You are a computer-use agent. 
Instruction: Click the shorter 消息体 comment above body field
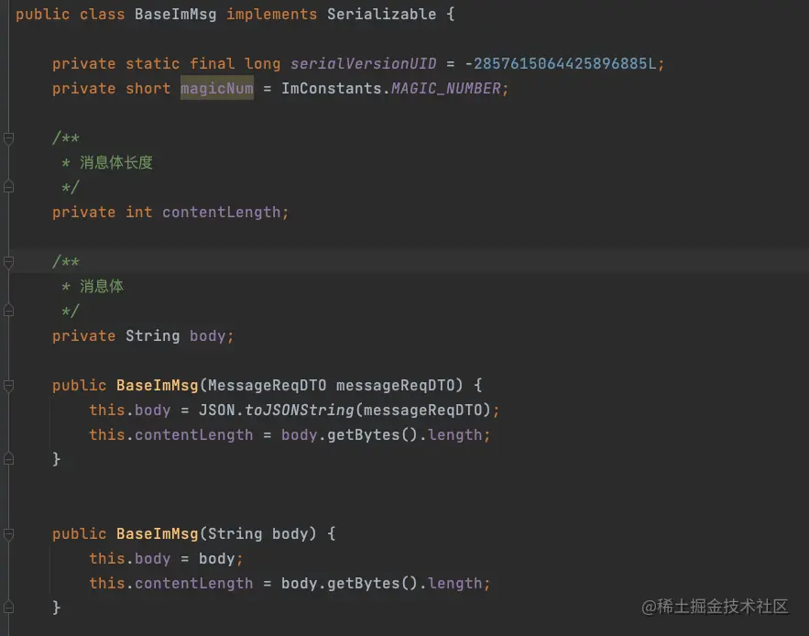[102, 286]
